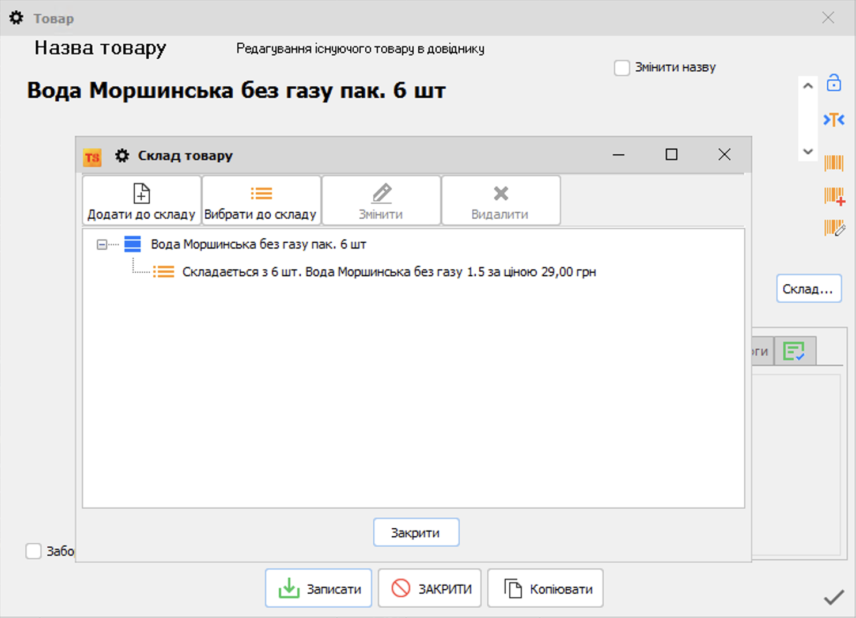Click 'Закрити' button in Склад товару dialog

coord(416,533)
